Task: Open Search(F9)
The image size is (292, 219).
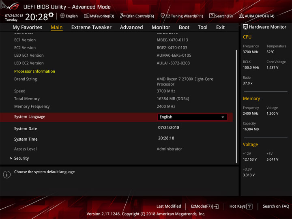Action: pyautogui.click(x=221, y=16)
